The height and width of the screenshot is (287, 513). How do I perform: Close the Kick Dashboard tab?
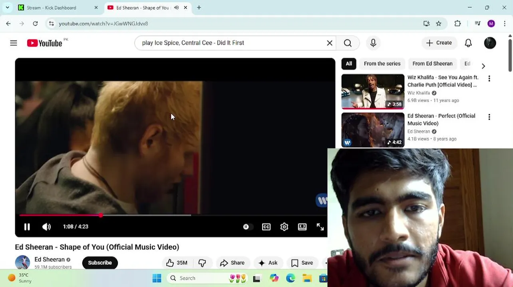point(96,8)
